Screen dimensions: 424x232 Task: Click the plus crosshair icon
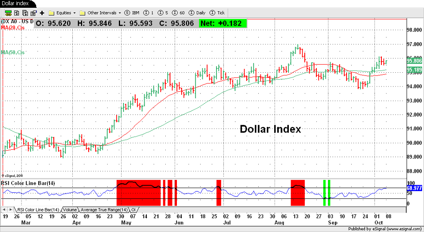[42, 13]
